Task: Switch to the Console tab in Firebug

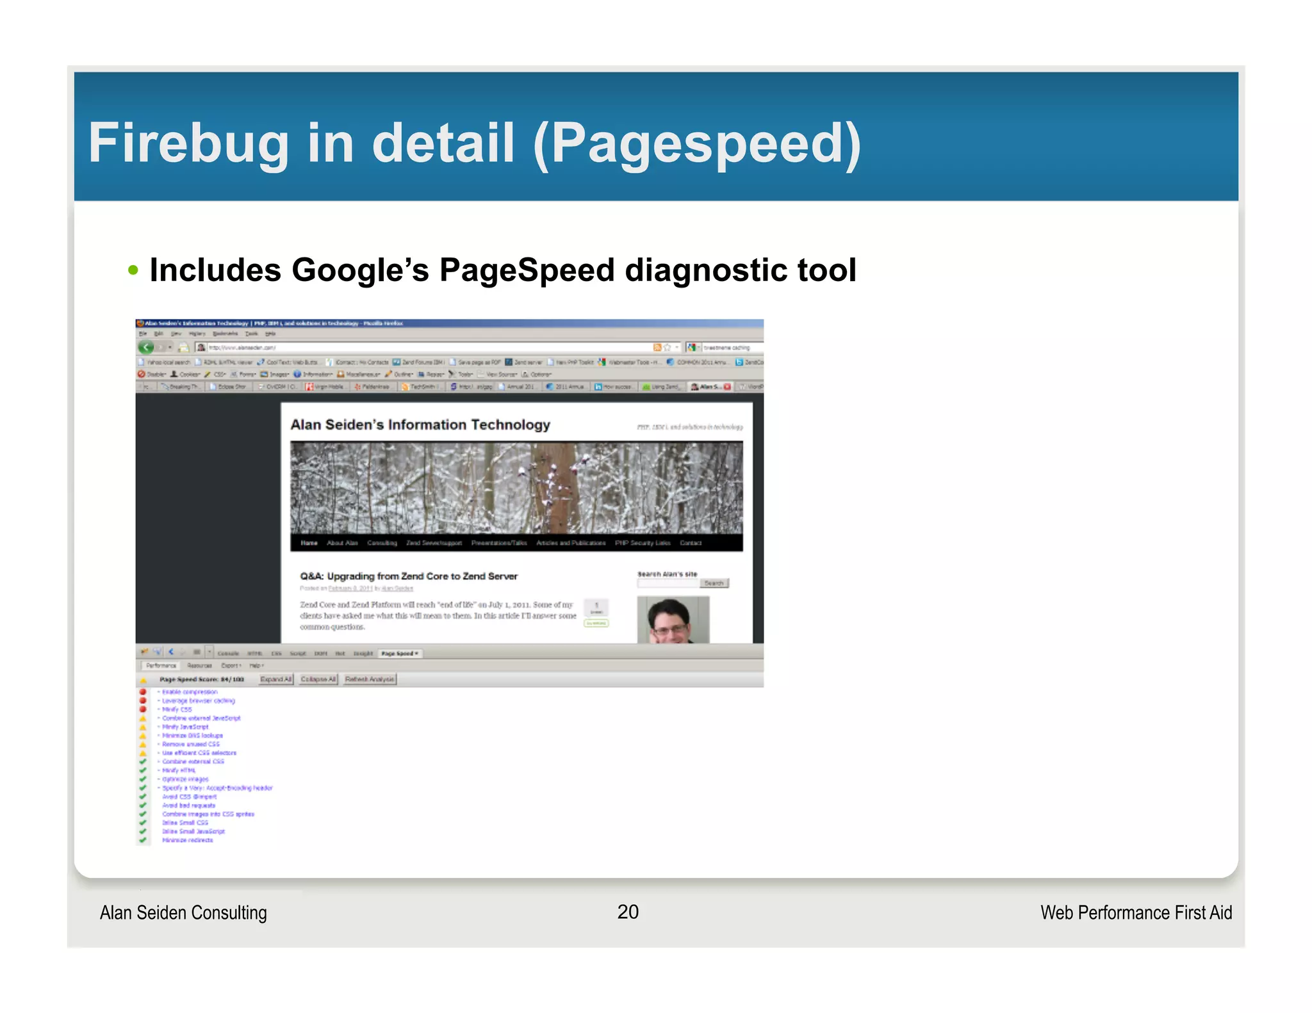Action: pos(228,653)
